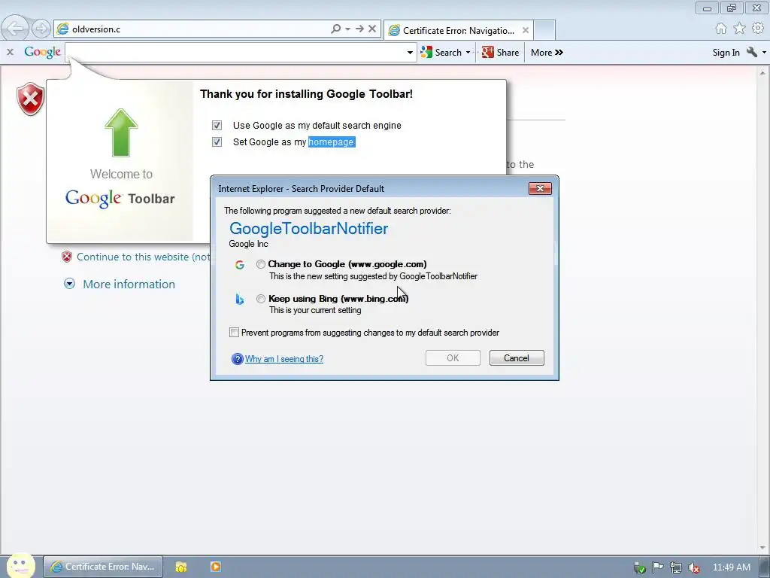770x578 pixels.
Task: Expand More information section
Action: pos(129,284)
